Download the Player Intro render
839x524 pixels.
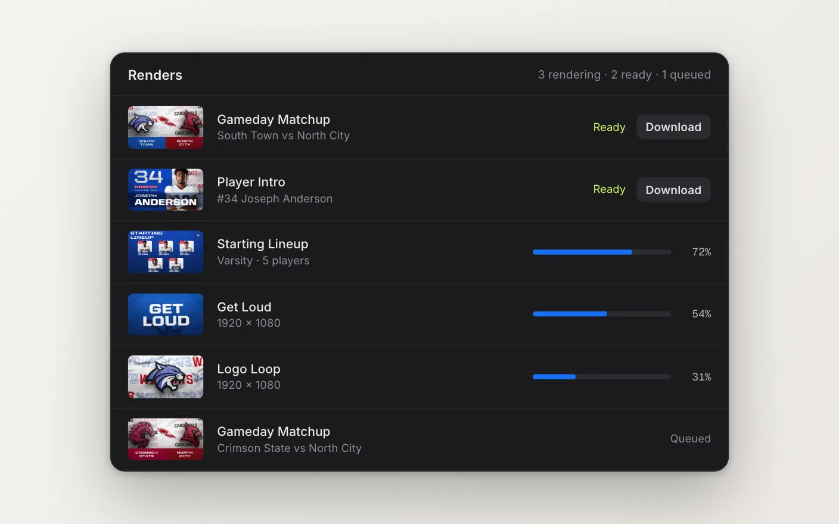coord(673,190)
